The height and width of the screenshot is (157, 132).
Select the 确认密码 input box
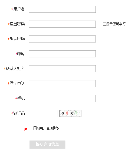coord(62,39)
